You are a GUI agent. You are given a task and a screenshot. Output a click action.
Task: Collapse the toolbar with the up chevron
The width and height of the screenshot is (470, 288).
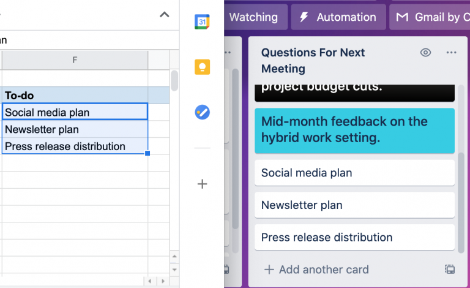[x=164, y=15]
